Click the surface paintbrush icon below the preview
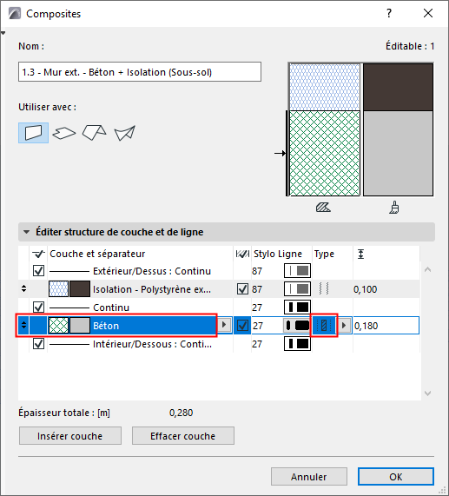Image resolution: width=449 pixels, height=496 pixels. (394, 208)
